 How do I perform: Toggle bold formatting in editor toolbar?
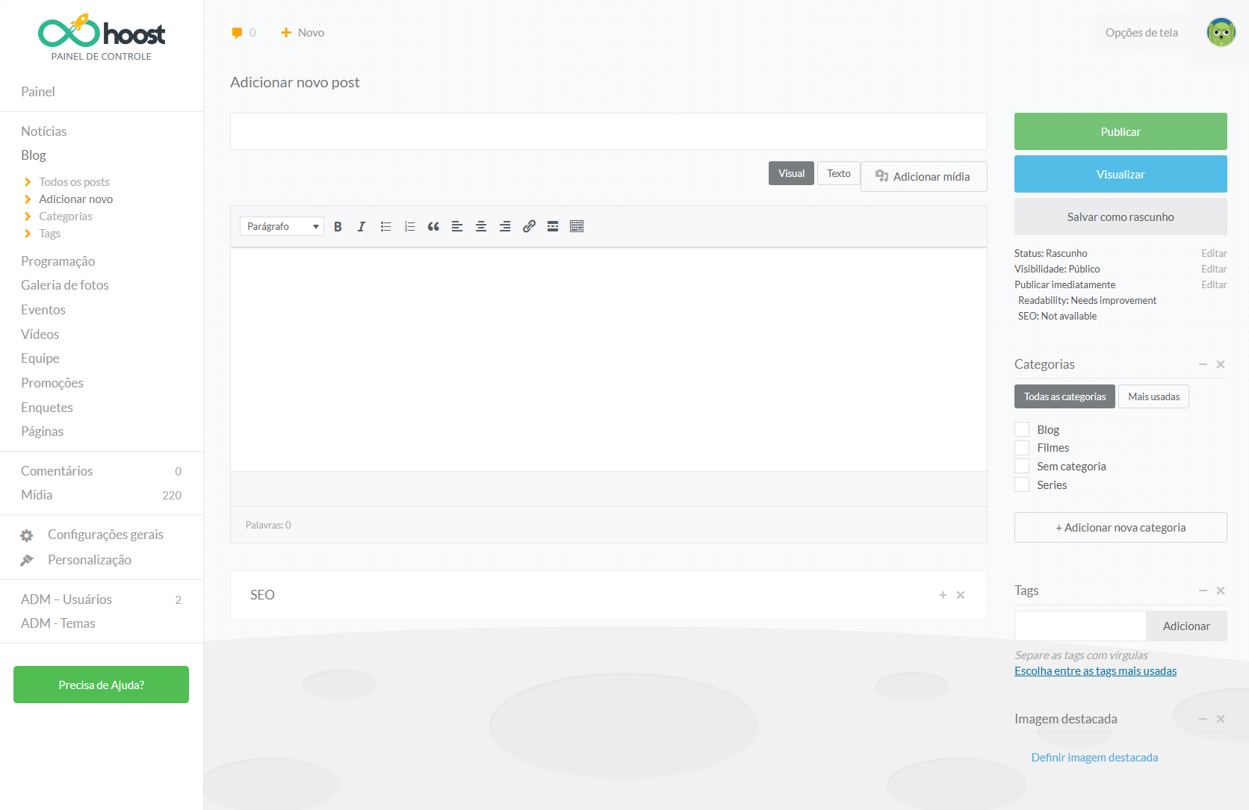pyautogui.click(x=338, y=227)
